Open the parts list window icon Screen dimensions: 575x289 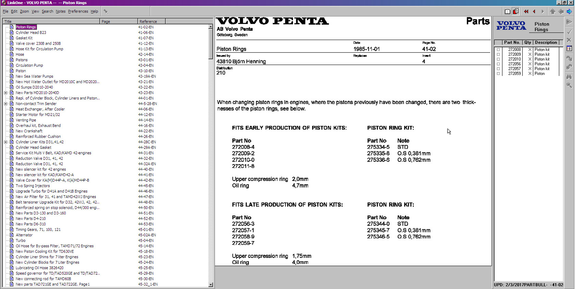tap(569, 49)
